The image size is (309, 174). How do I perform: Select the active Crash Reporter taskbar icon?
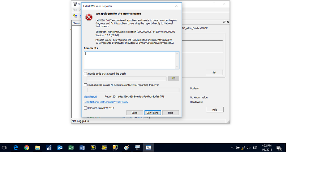148,148
